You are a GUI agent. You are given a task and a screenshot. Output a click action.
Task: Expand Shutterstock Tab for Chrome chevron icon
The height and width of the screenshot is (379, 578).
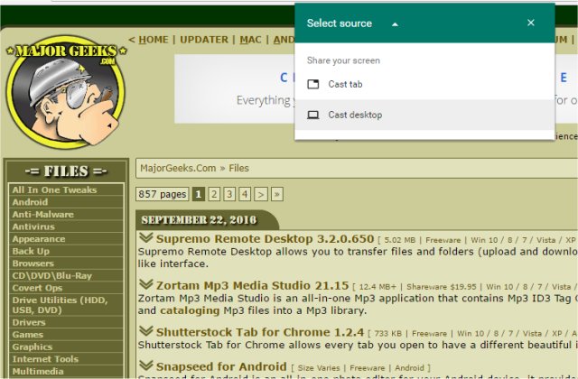click(x=146, y=331)
